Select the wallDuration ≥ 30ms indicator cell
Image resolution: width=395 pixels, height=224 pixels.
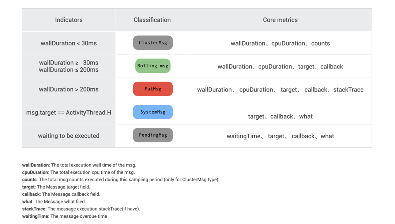[69, 66]
